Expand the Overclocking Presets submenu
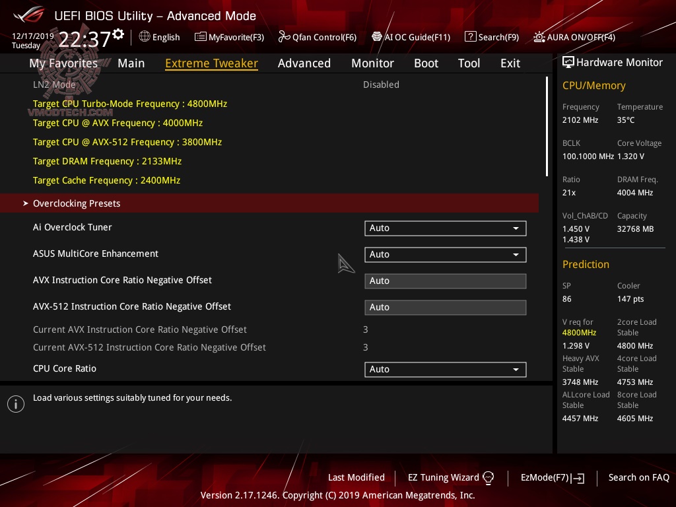The image size is (676, 507). (x=269, y=203)
